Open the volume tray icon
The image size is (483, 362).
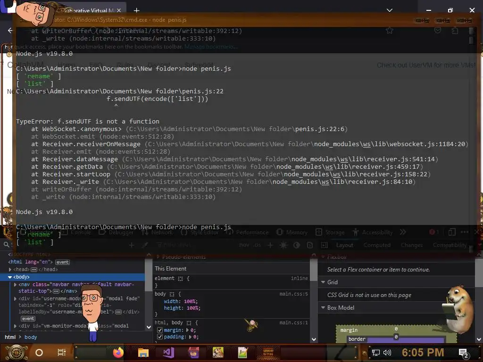(387, 353)
